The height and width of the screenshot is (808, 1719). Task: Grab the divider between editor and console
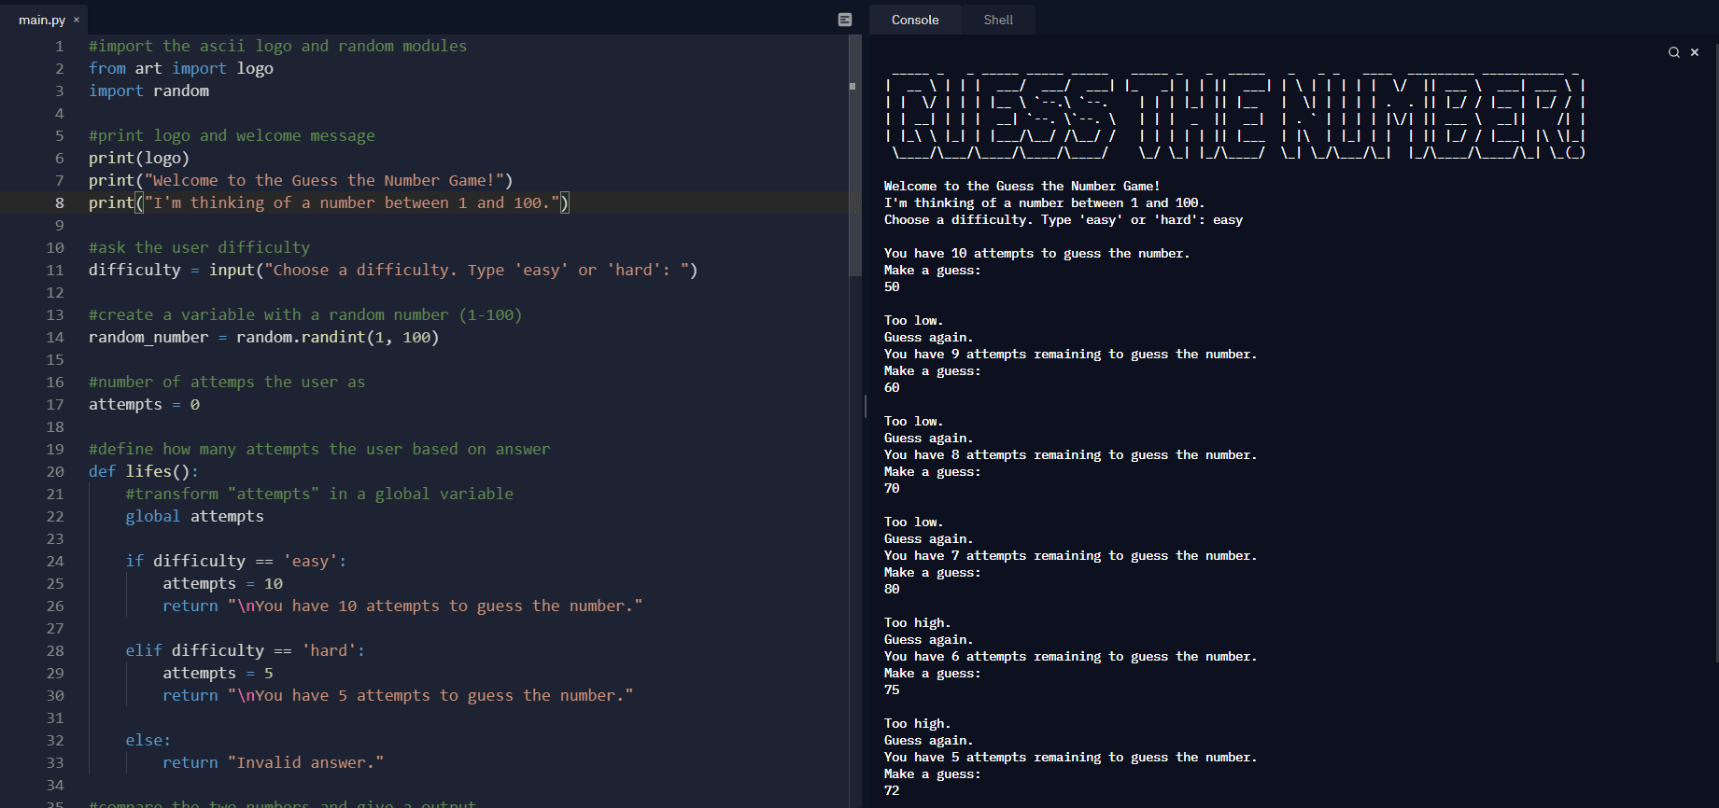(866, 405)
